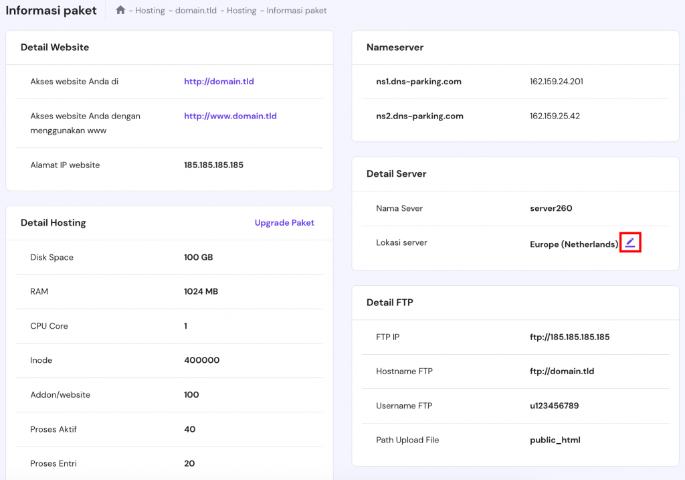Click the ns1.dns-parking.com nameserver entry
Screen dimensions: 685x480
click(419, 82)
